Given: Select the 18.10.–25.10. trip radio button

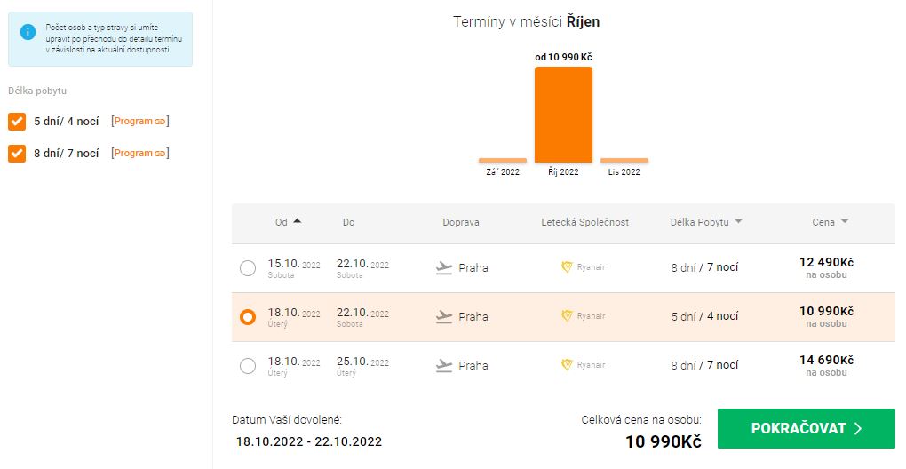Looking at the screenshot, I should click(247, 366).
